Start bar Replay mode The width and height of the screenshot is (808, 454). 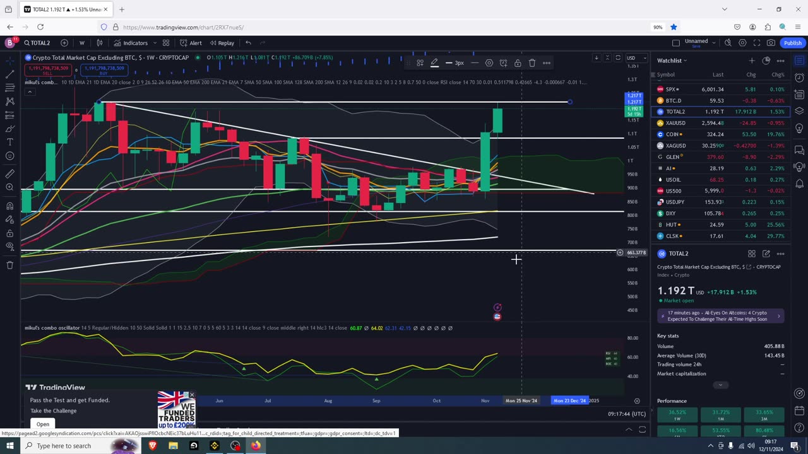222,43
